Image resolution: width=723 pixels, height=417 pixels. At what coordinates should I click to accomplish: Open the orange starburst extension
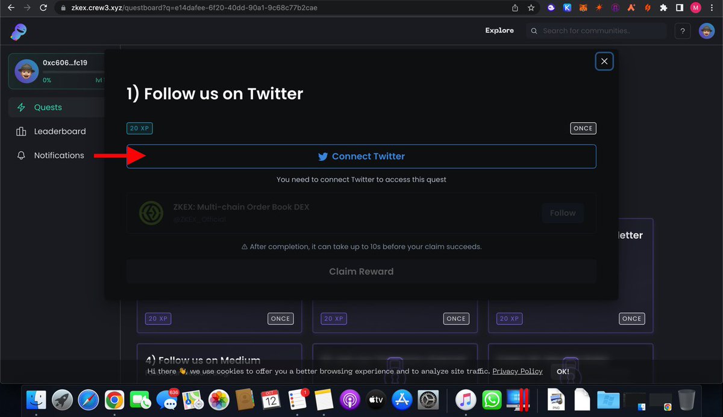[x=599, y=8]
